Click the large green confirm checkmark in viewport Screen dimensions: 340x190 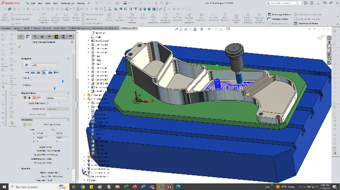pos(321,36)
